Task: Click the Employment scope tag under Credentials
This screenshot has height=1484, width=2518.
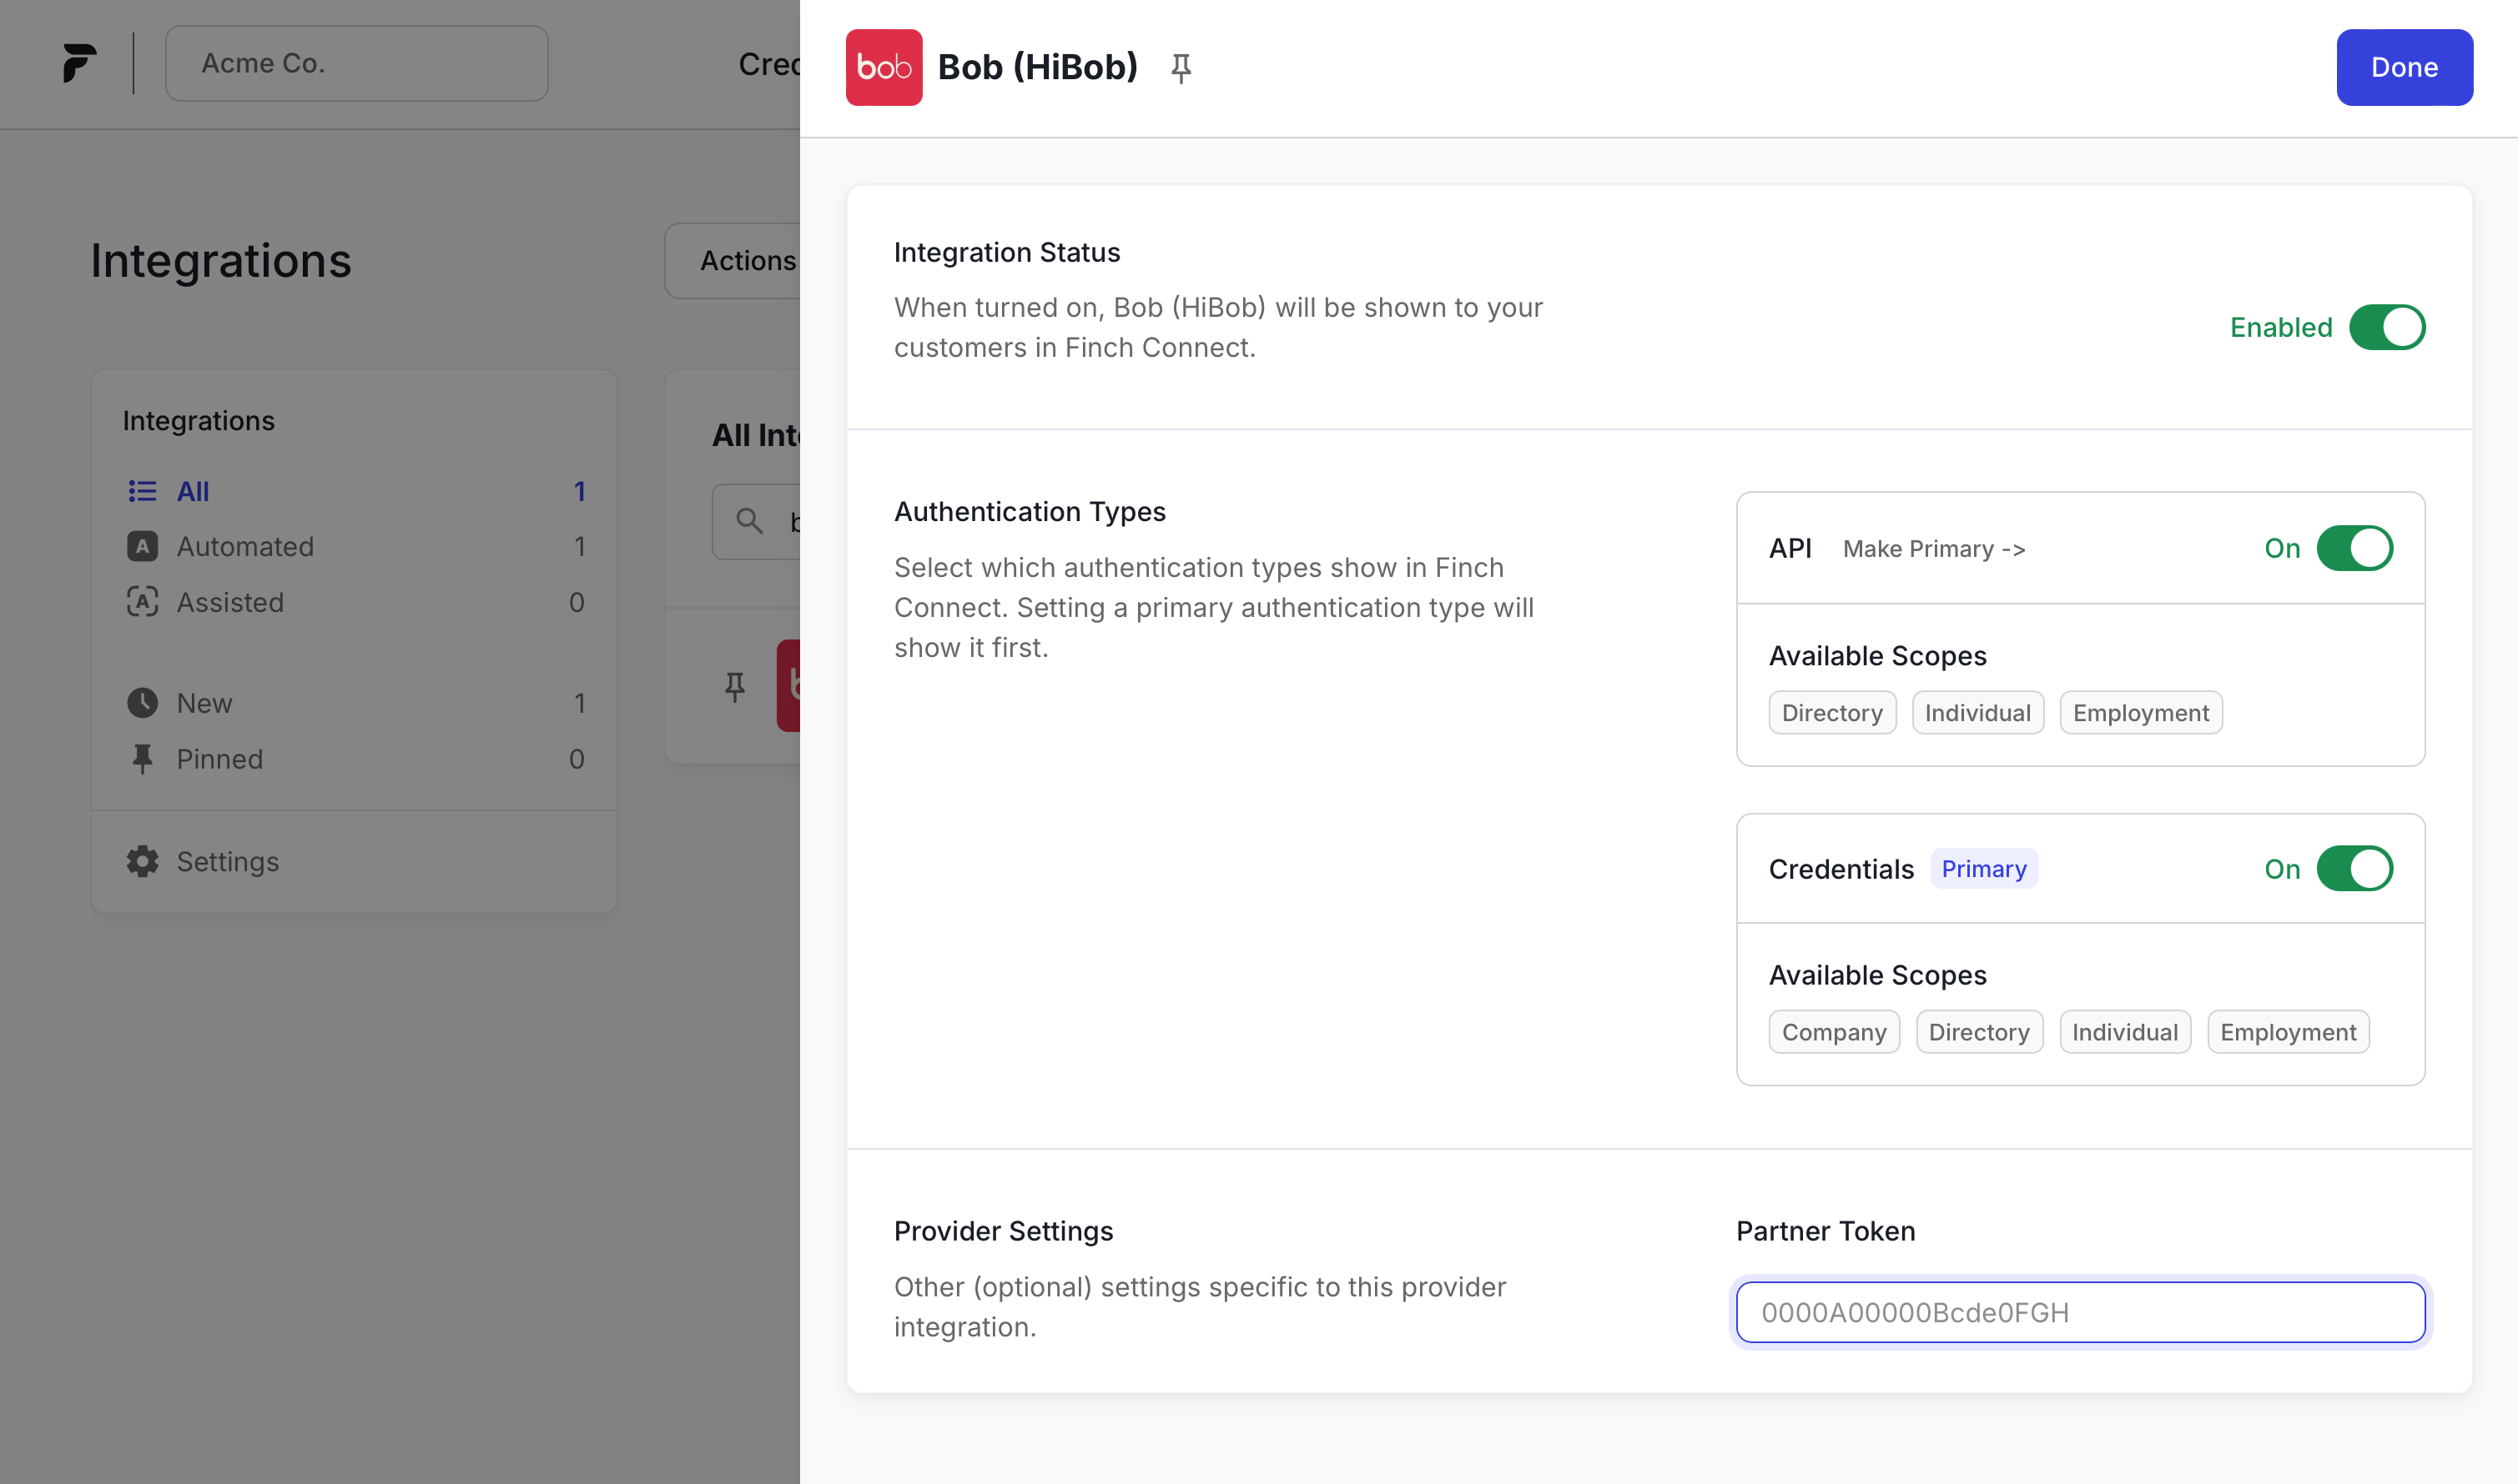Action: coord(2287,1032)
